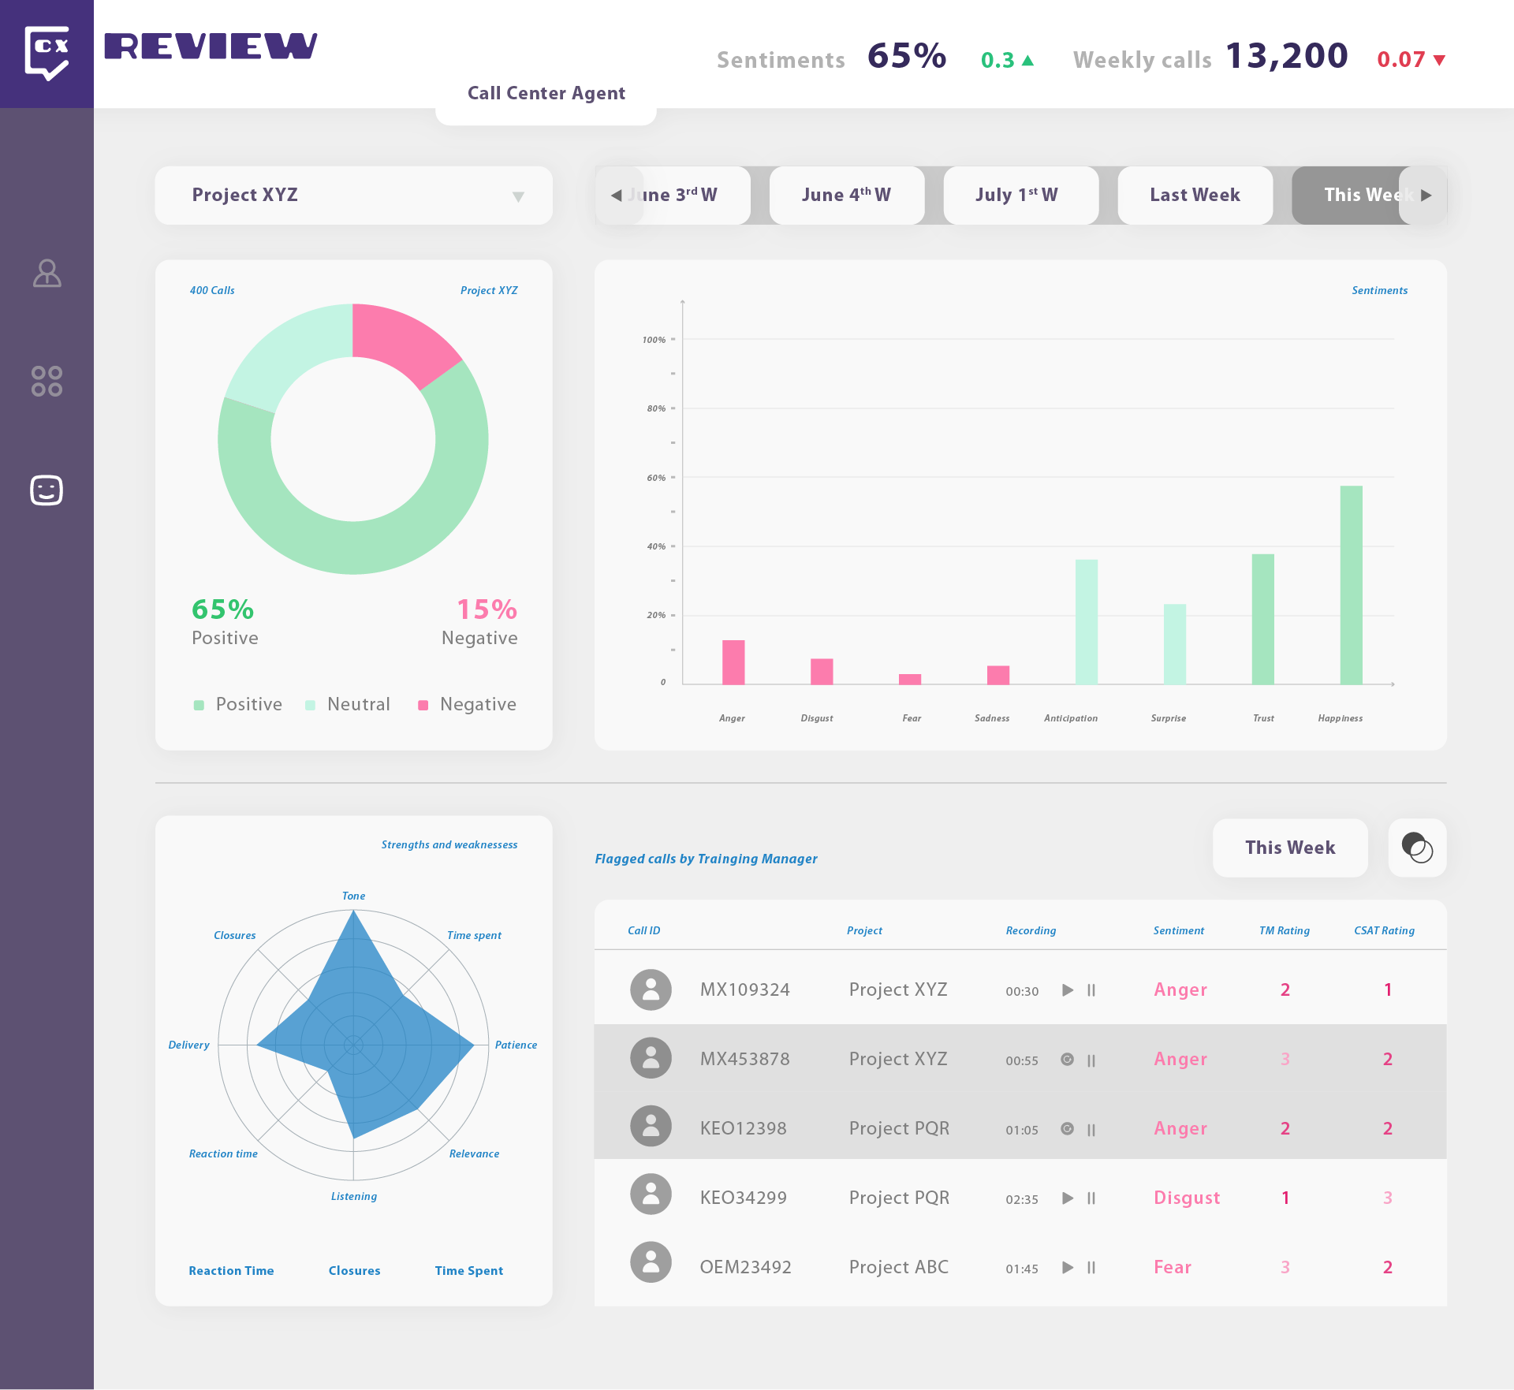Select the Last Week tab
This screenshot has width=1514, height=1390.
pyautogui.click(x=1194, y=195)
